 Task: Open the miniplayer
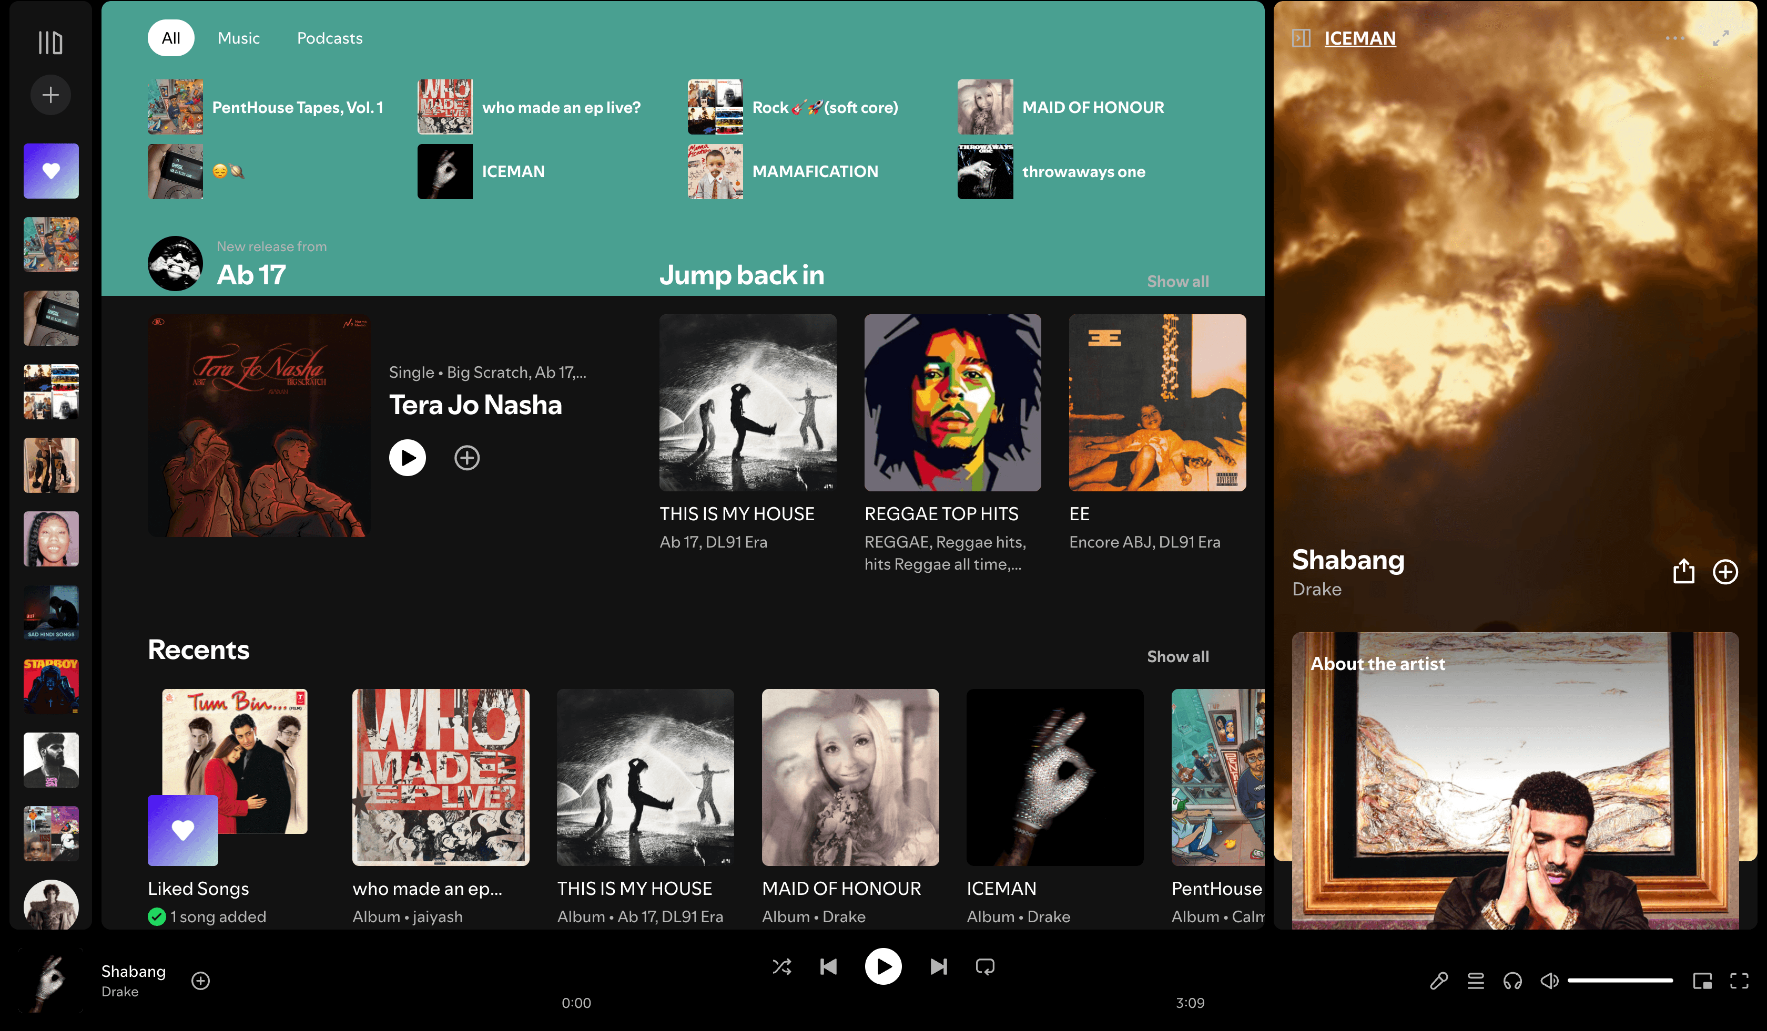point(1702,981)
